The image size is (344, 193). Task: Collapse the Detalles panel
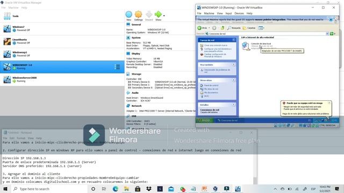pyautogui.click(x=234, y=105)
